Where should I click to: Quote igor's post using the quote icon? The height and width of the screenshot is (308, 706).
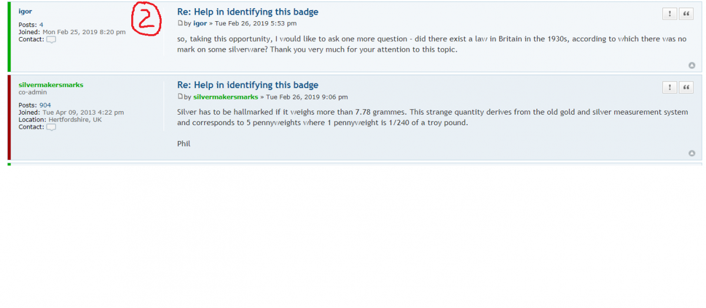686,14
